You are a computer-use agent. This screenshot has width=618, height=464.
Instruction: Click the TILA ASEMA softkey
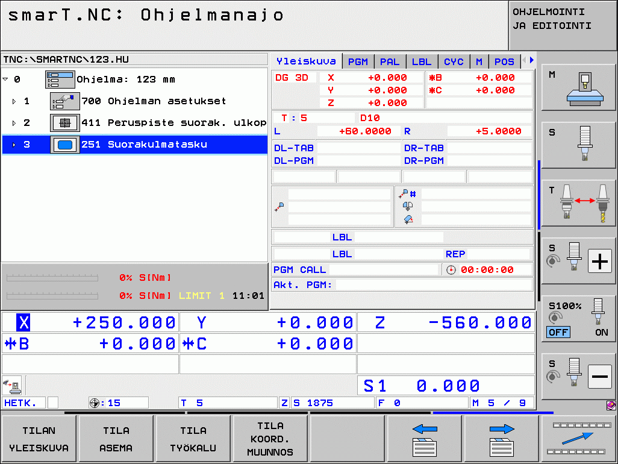click(x=116, y=439)
